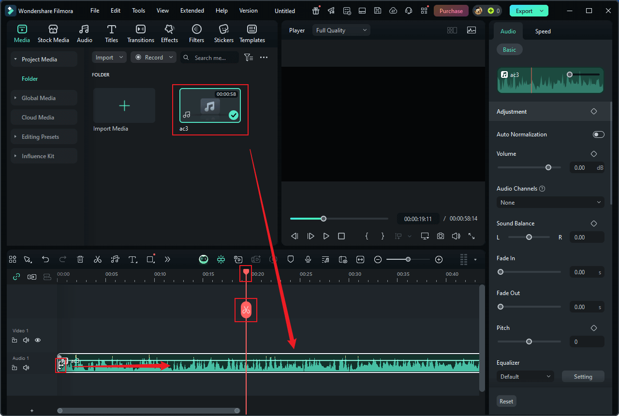Select the ac3 audio thumbnail
Viewport: 619px width, 416px height.
click(210, 105)
